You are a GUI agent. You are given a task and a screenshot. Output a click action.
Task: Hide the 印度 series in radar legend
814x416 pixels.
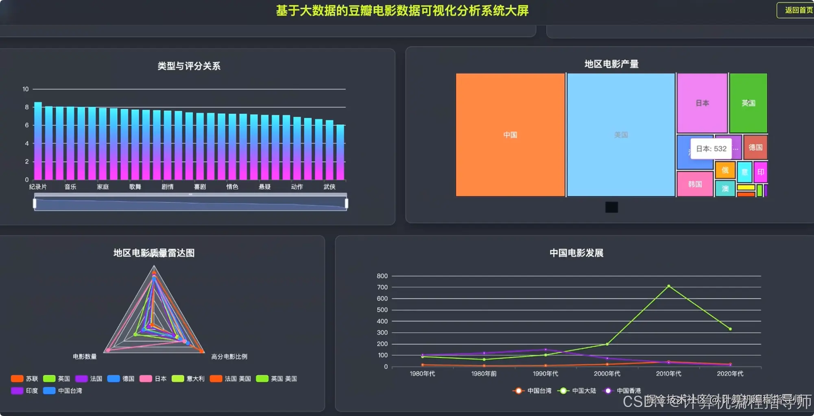click(24, 390)
